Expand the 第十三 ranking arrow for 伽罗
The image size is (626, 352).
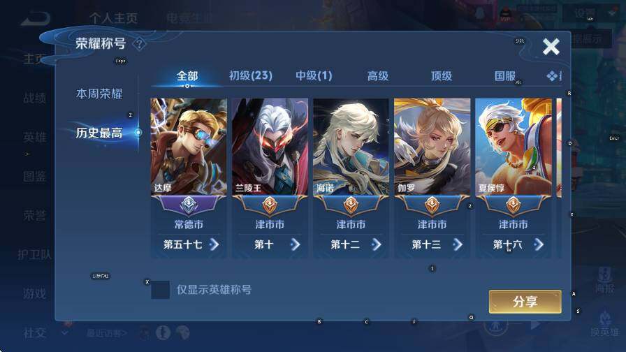(458, 244)
